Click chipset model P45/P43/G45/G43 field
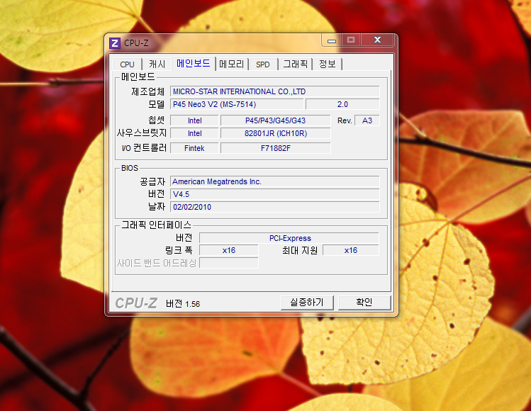The height and width of the screenshot is (411, 531). (x=275, y=120)
